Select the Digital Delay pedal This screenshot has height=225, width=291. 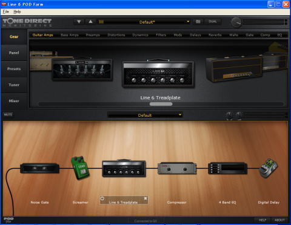pyautogui.click(x=269, y=168)
